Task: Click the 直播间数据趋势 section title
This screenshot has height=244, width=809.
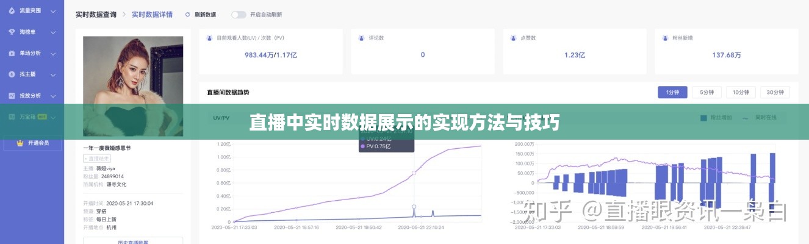Action: pyautogui.click(x=228, y=93)
